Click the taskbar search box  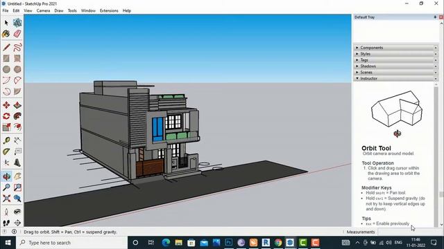tap(72, 243)
